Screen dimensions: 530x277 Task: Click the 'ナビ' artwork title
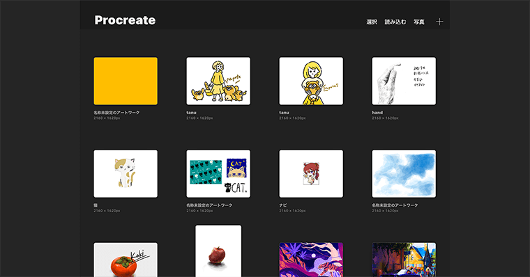point(283,205)
